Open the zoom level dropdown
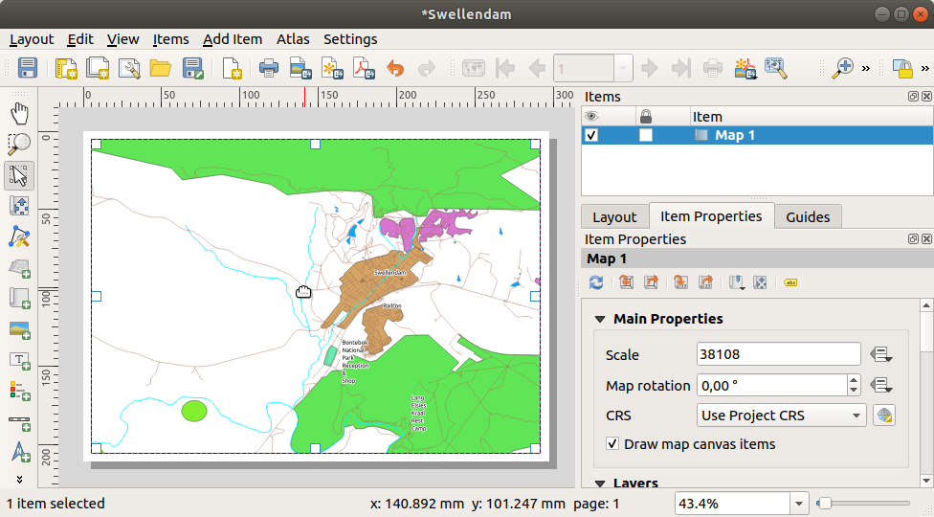Image resolution: width=934 pixels, height=517 pixels. [x=800, y=504]
